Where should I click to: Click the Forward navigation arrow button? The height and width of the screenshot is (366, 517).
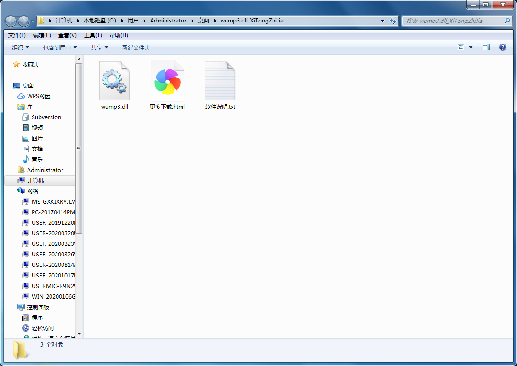[23, 21]
